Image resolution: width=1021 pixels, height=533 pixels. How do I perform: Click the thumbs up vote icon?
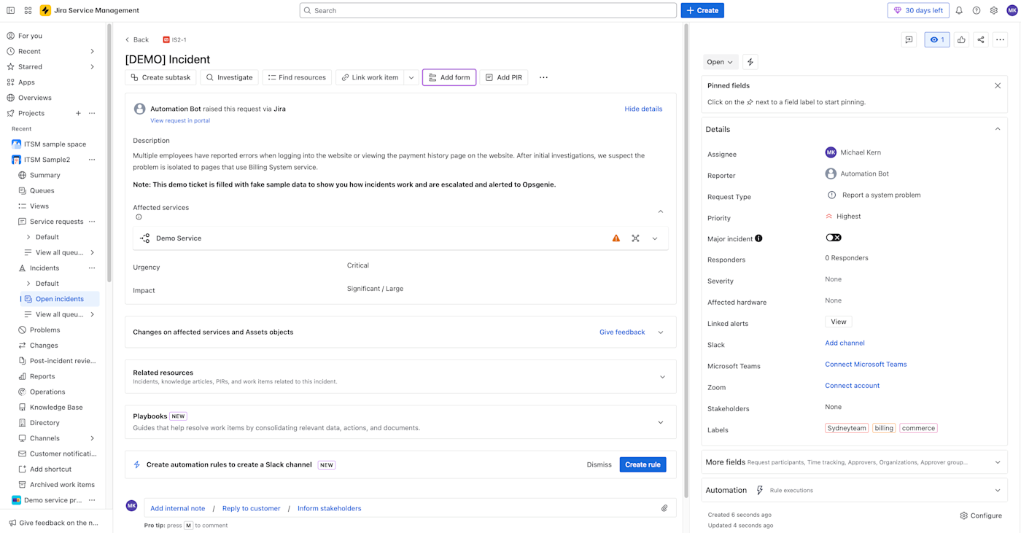961,40
